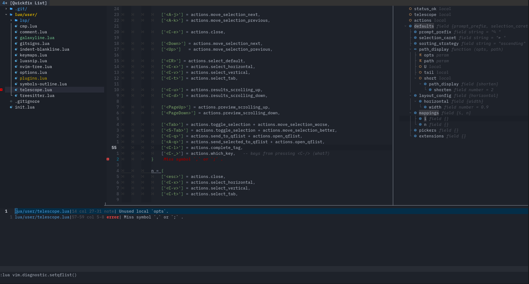Click the red error sign in code gutter
The image size is (529, 284).
[x=108, y=159]
